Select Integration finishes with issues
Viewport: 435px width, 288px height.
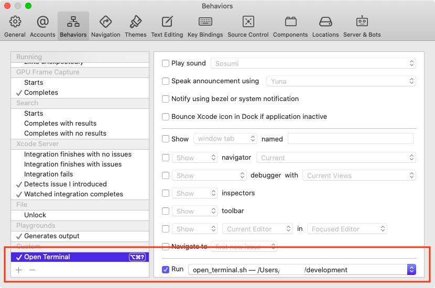tap(80, 164)
